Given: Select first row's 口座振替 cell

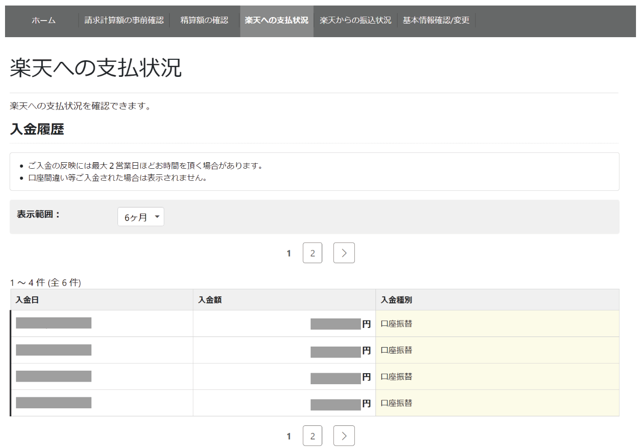Looking at the screenshot, I should point(397,324).
